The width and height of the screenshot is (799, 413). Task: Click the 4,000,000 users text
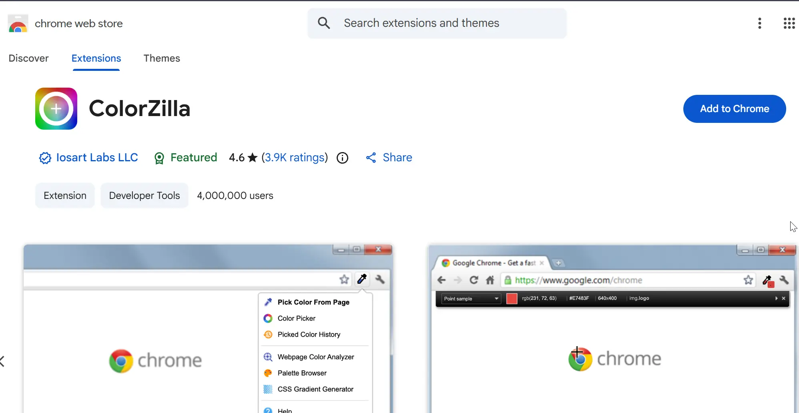click(x=235, y=196)
